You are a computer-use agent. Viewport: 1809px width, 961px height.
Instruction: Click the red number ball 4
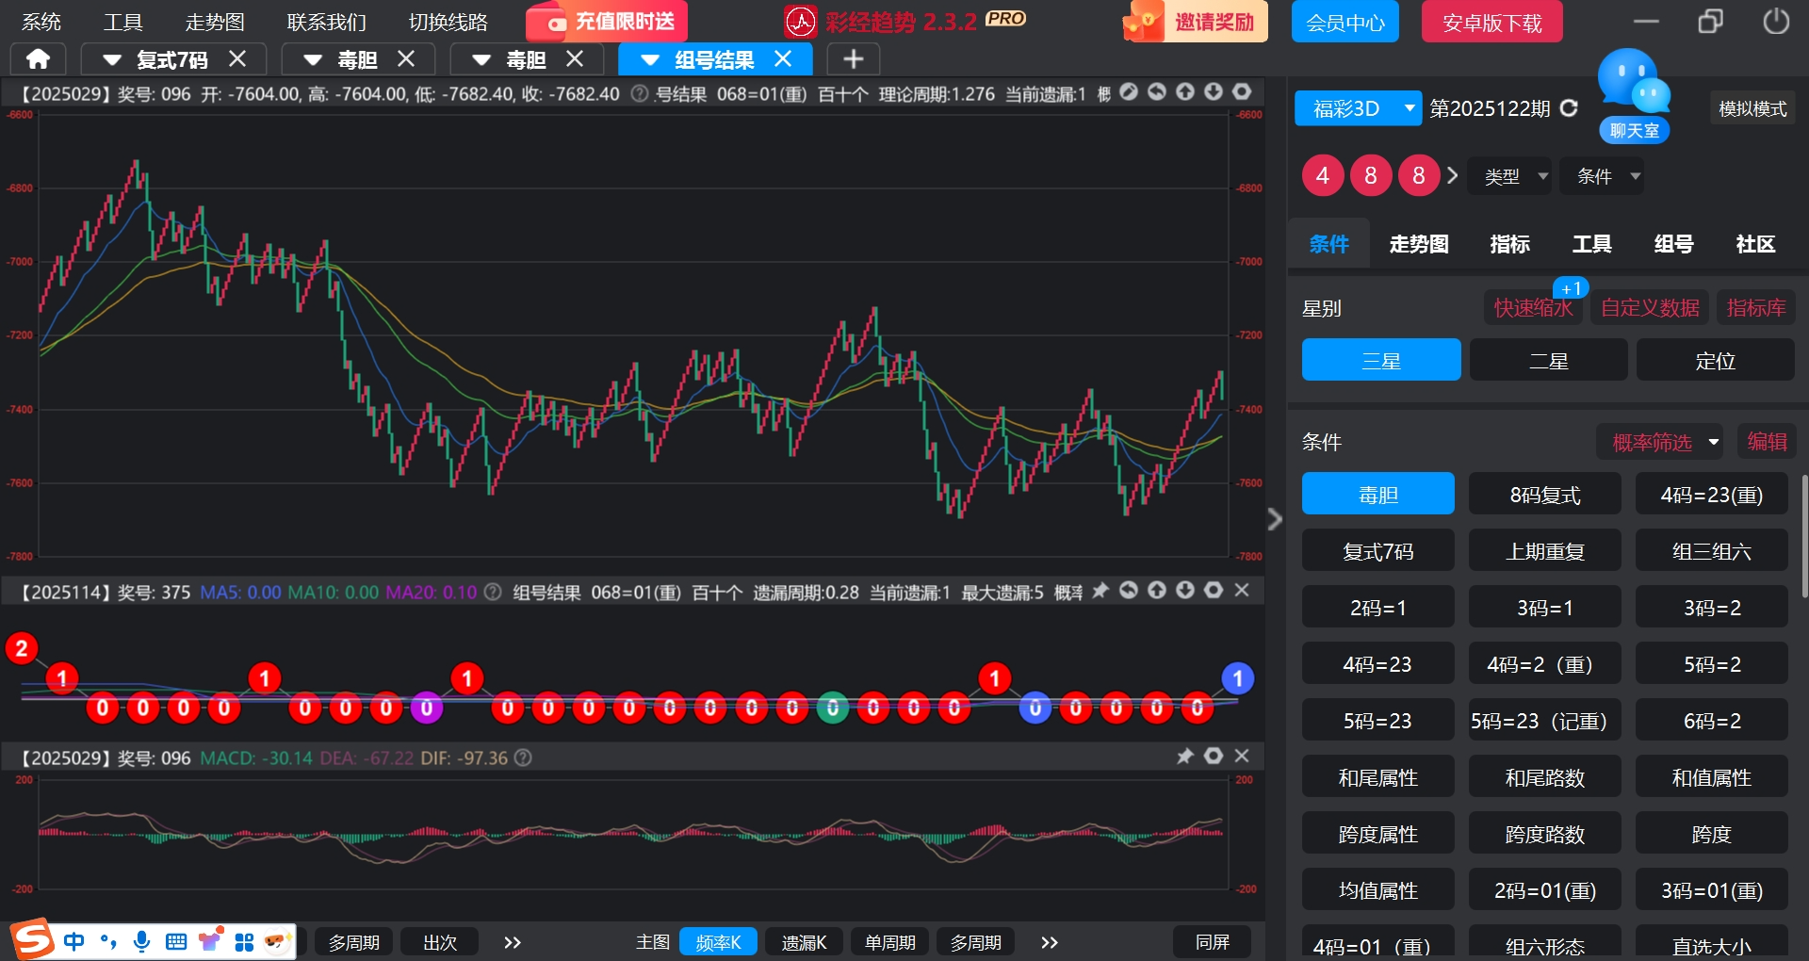(x=1323, y=175)
